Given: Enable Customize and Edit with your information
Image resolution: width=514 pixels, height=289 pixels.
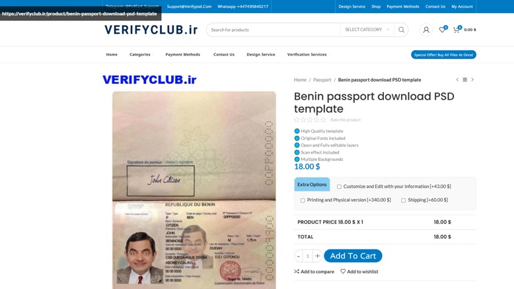Looking at the screenshot, I should click(x=339, y=187).
